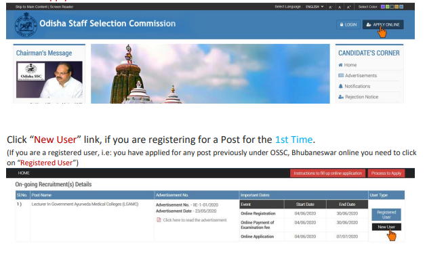
Task: Click the Process to Apply button
Action: pyautogui.click(x=386, y=173)
